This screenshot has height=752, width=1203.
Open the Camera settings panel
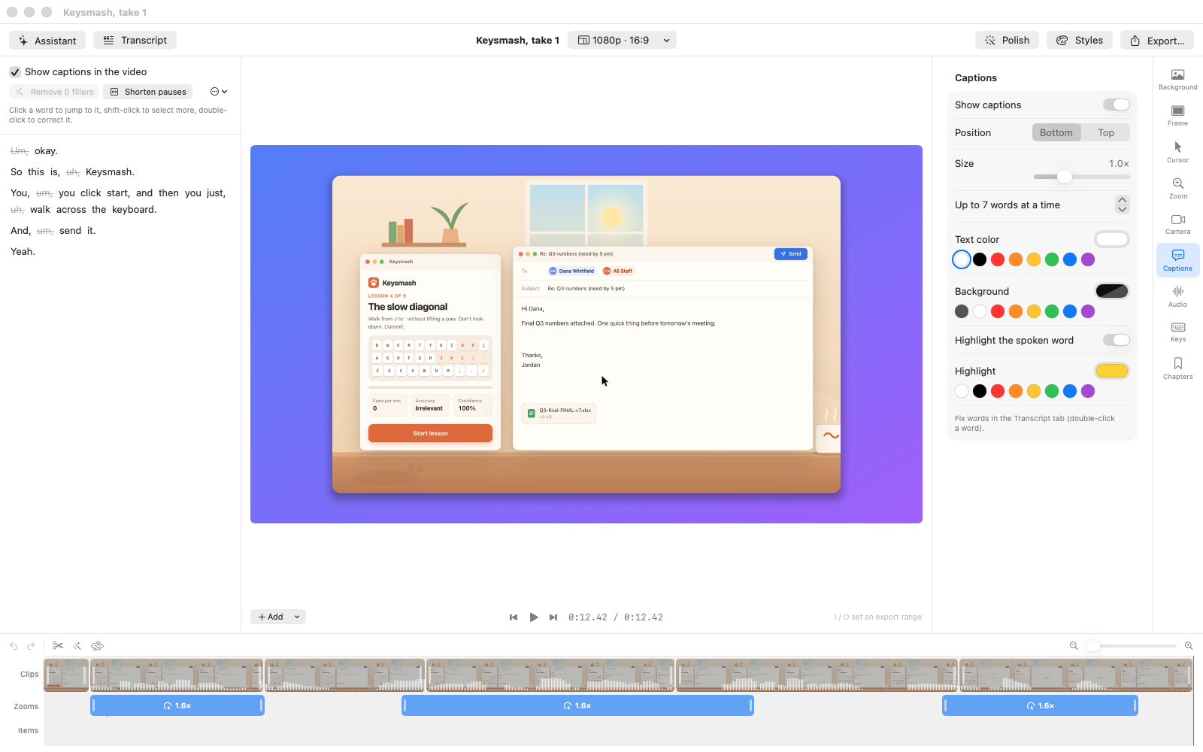click(1177, 224)
